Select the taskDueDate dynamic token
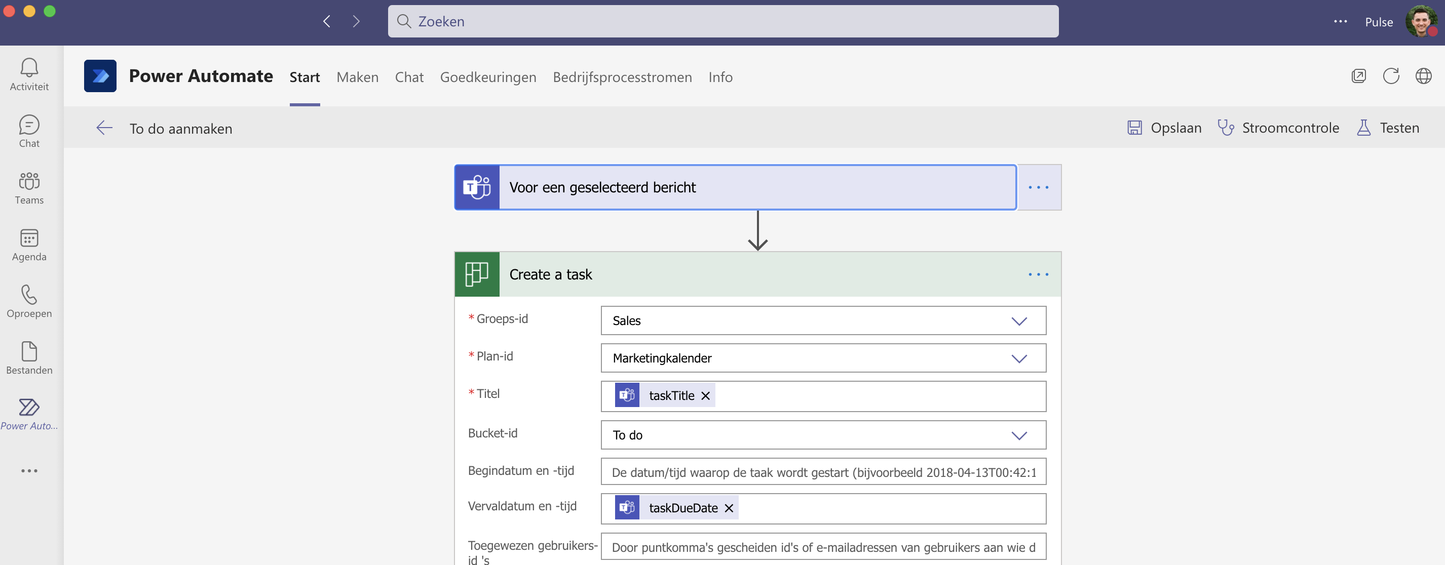1445x565 pixels. tap(676, 508)
